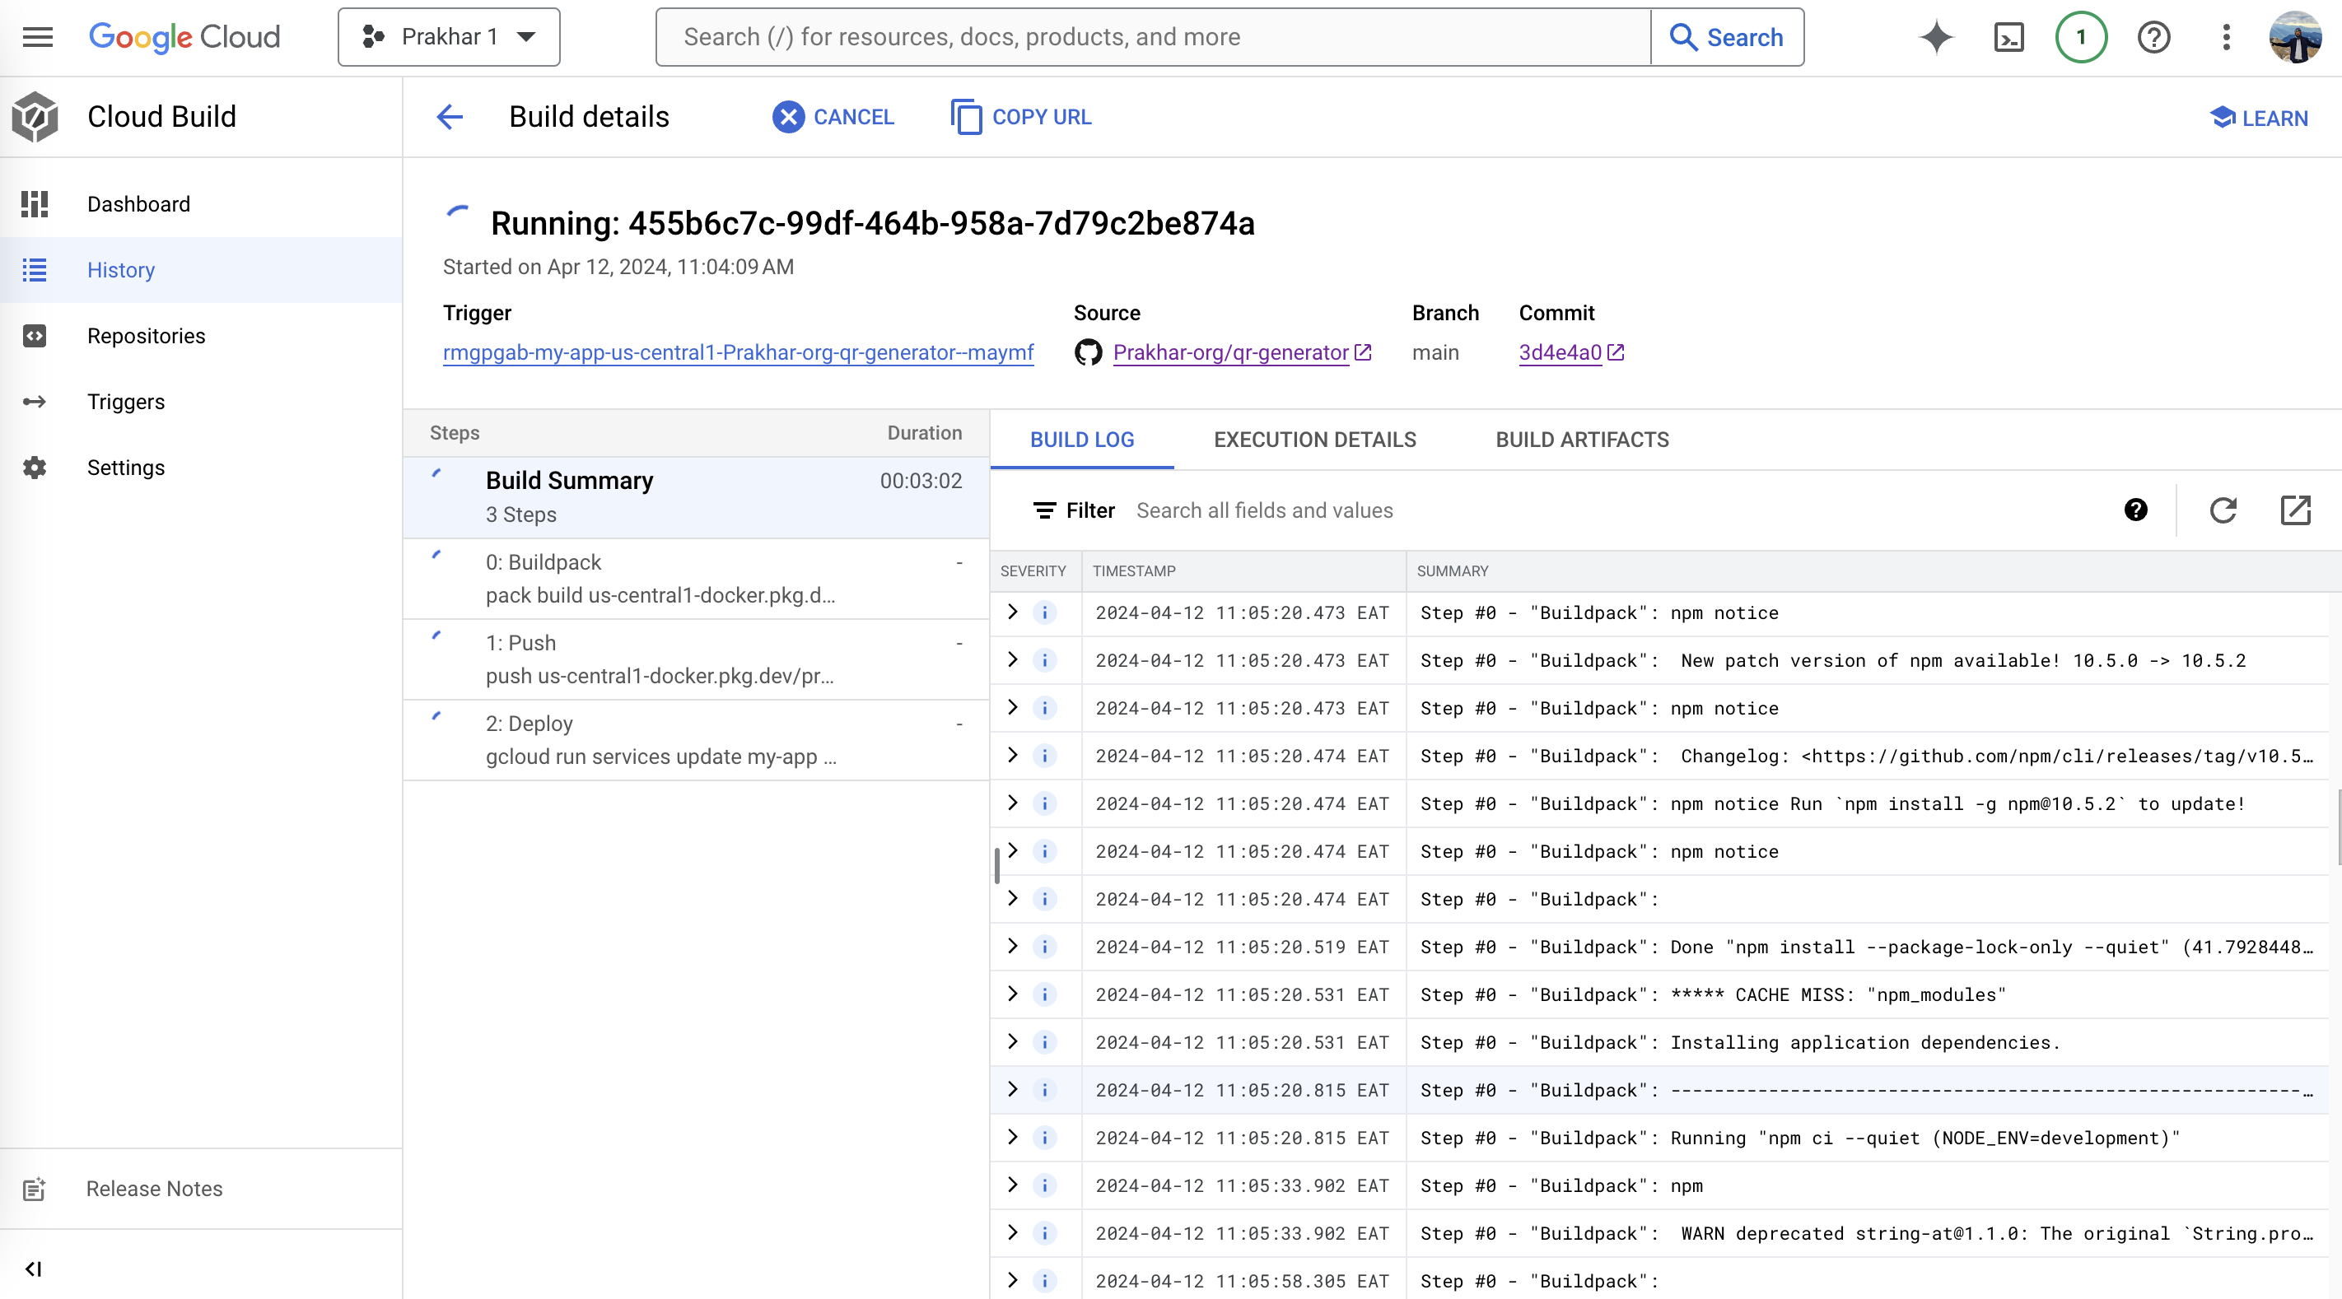The image size is (2342, 1299).
Task: View notifications indicator
Action: click(x=2081, y=37)
